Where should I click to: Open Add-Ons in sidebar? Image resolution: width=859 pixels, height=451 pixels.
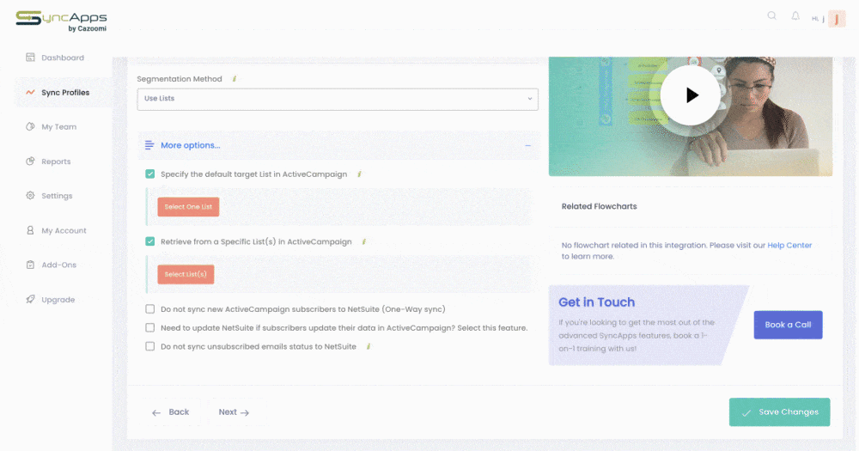58,265
